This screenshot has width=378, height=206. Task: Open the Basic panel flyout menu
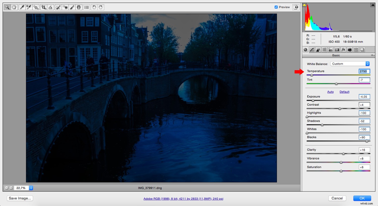click(x=372, y=55)
